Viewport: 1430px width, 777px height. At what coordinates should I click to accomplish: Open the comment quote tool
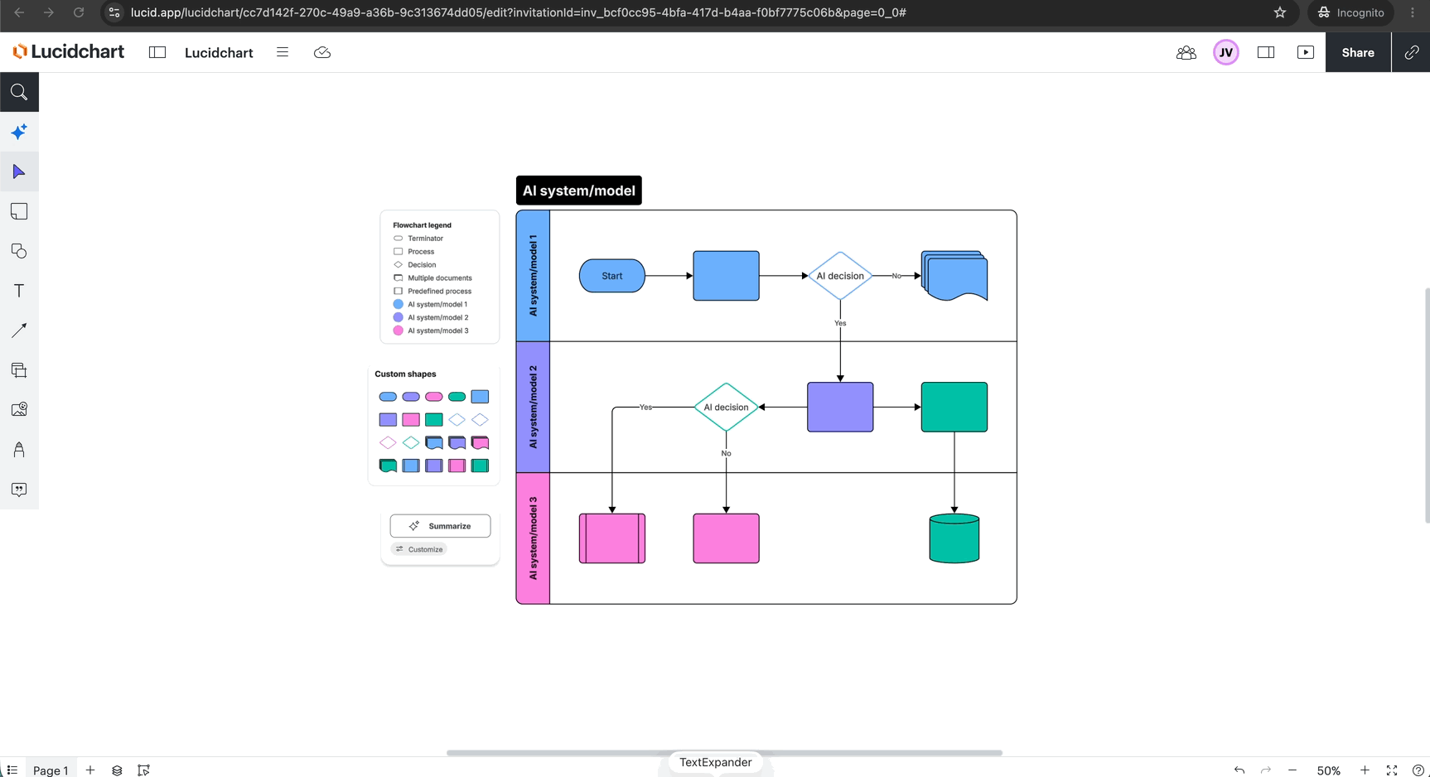click(x=19, y=490)
